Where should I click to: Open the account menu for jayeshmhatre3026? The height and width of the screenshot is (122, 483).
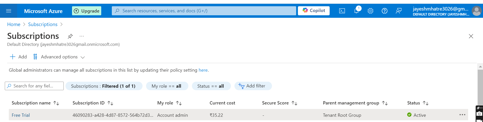coord(441,11)
